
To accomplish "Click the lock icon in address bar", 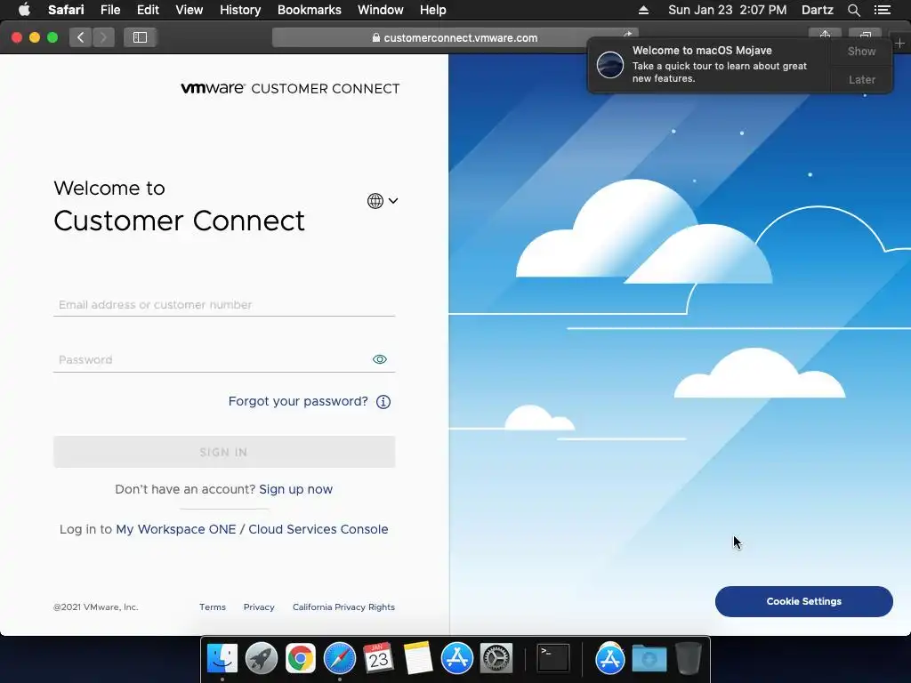I will point(376,37).
